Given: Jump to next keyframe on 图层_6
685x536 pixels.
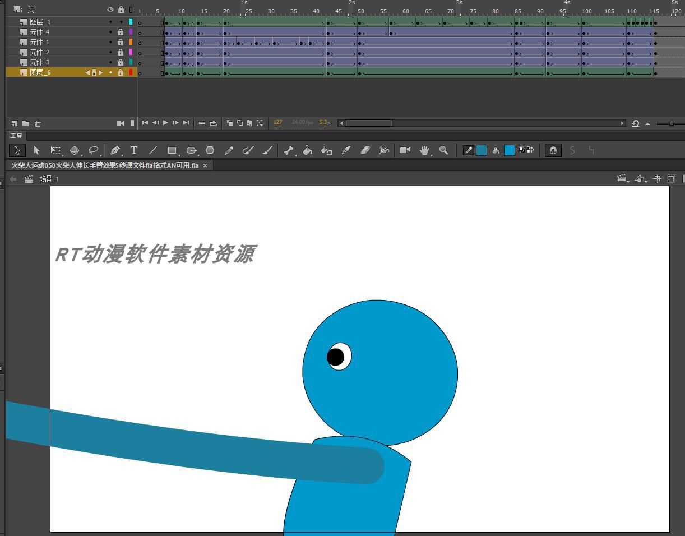Looking at the screenshot, I should pos(101,72).
